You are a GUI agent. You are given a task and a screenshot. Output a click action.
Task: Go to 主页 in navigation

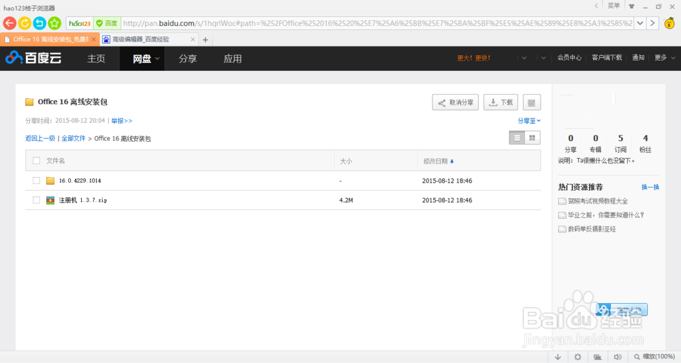(x=96, y=59)
